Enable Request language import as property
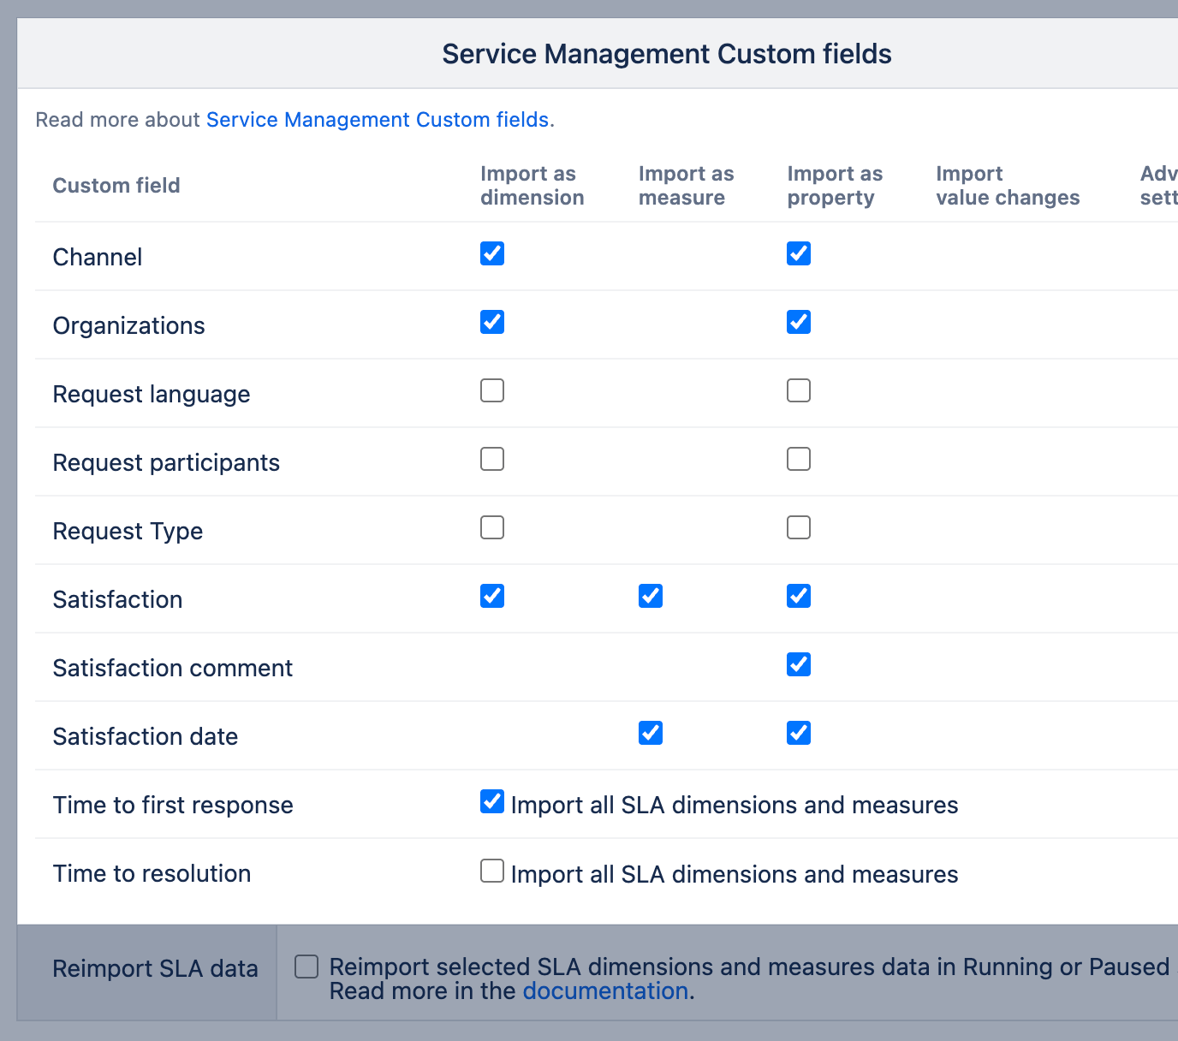The width and height of the screenshot is (1178, 1041). (799, 390)
